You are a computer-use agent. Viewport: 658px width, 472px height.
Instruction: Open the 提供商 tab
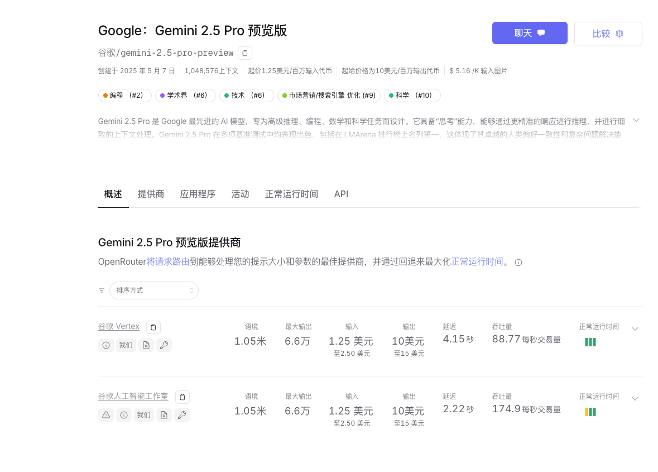pos(151,194)
